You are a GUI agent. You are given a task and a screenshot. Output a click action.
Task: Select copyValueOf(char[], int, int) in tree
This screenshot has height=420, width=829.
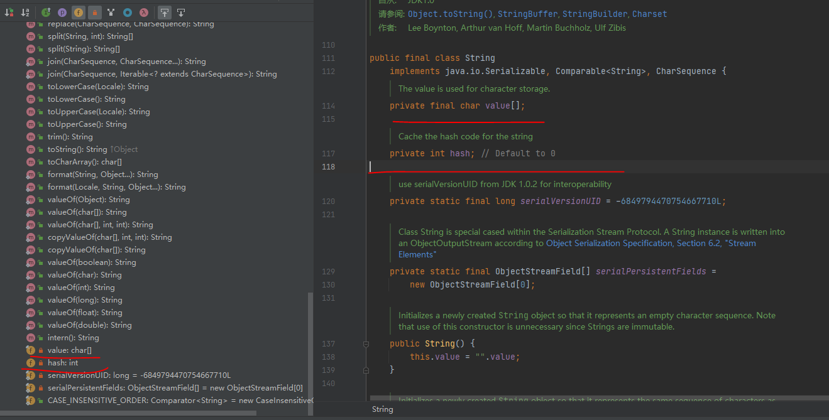click(x=110, y=237)
